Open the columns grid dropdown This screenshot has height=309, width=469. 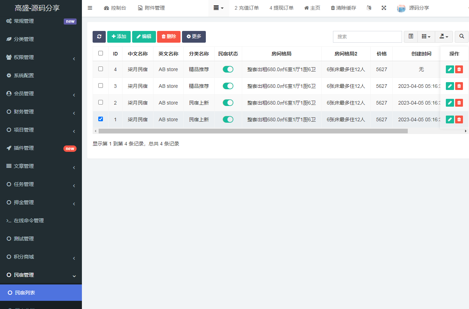coord(426,37)
